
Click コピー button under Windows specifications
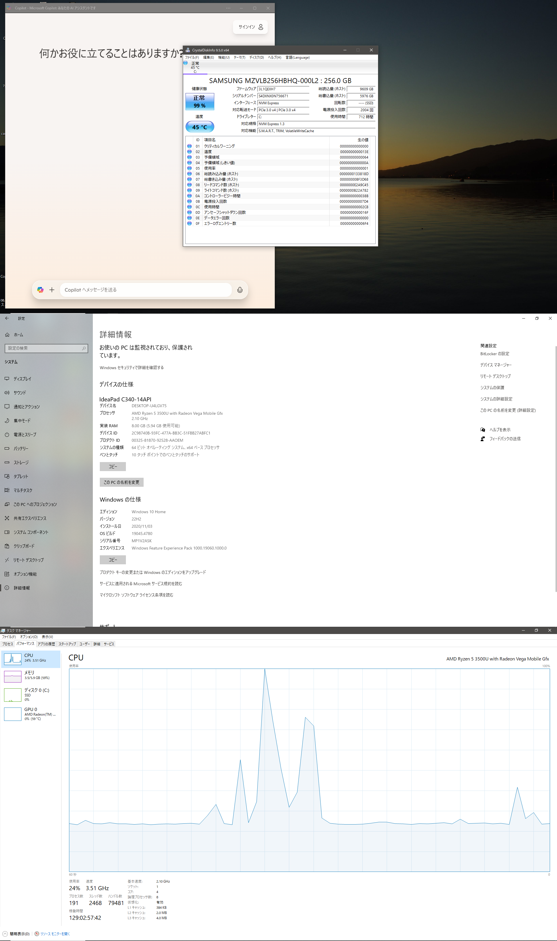113,560
